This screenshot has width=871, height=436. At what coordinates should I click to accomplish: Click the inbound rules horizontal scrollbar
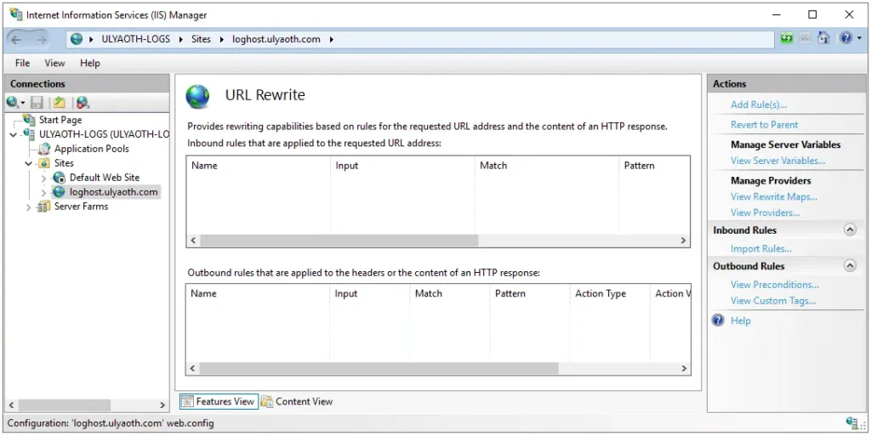[x=340, y=241]
